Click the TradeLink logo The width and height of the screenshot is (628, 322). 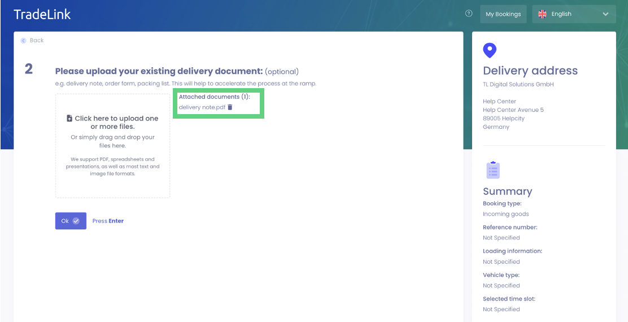click(42, 15)
